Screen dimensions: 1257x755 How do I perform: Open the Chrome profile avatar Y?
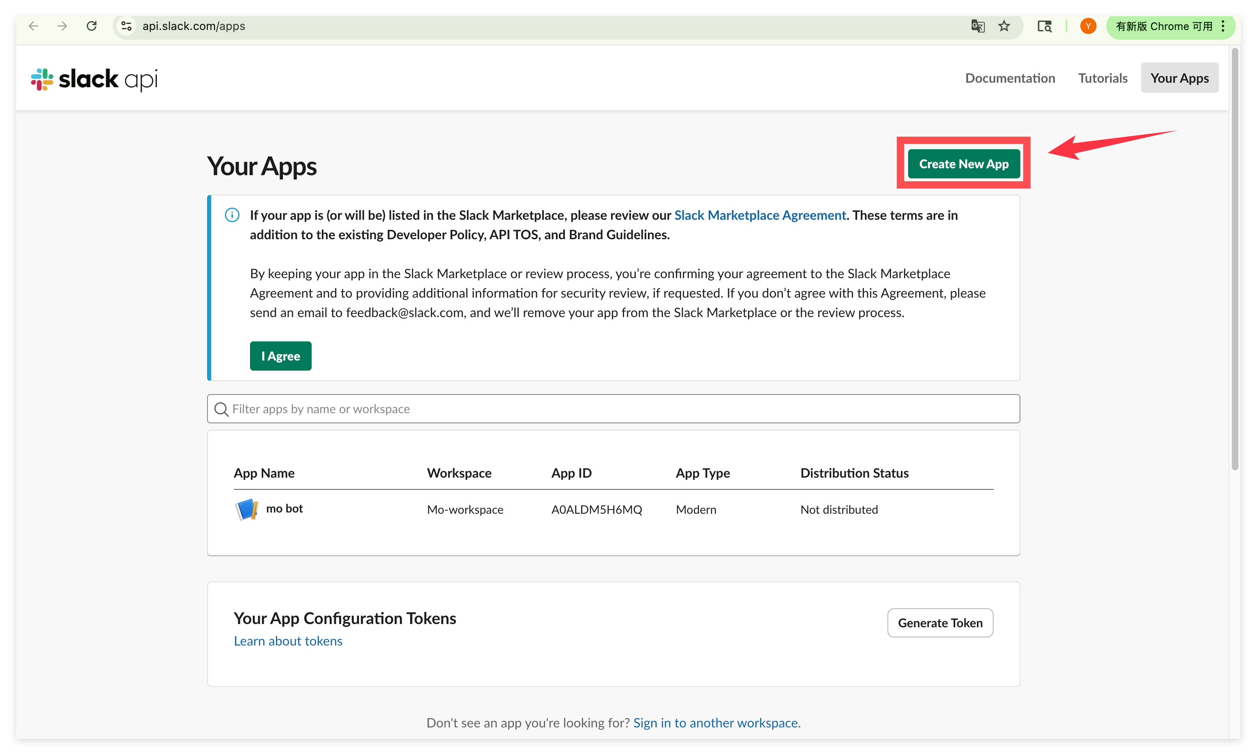(x=1088, y=26)
